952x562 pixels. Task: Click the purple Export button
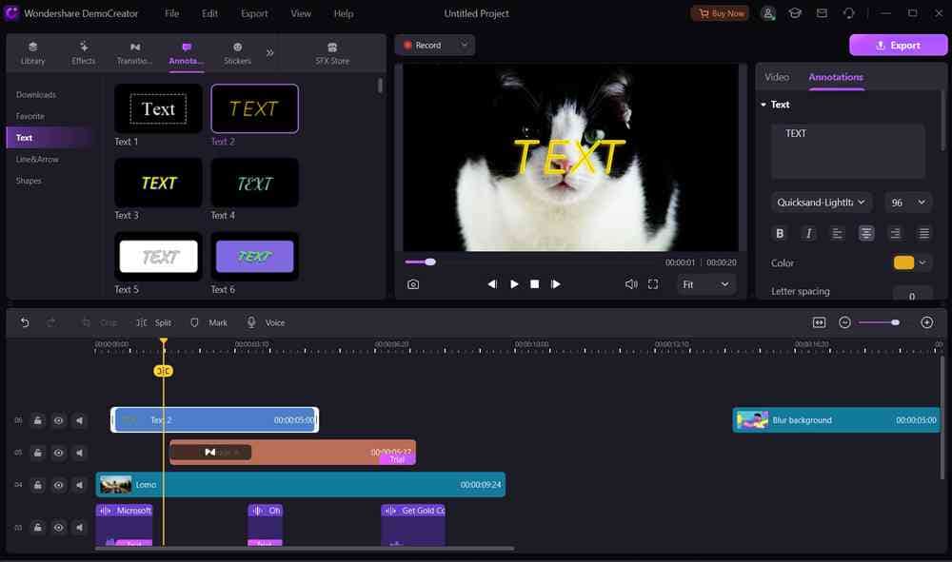pos(898,46)
